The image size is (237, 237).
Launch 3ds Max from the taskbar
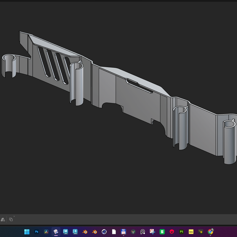75,232
